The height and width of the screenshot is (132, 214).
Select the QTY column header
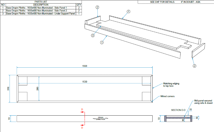coord(79,5)
